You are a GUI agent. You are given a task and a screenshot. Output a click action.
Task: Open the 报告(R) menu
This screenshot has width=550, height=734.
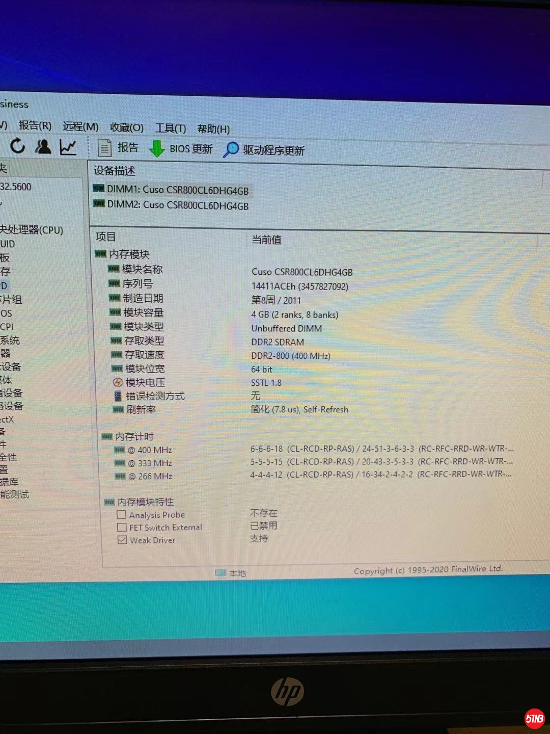35,125
